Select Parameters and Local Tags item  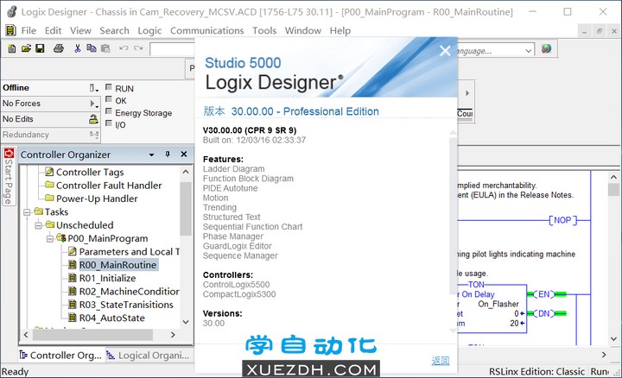point(130,252)
